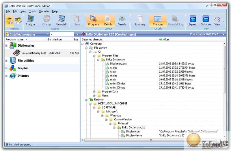Toggle the Programs layout pane
This screenshot has height=151, width=231.
94,21
